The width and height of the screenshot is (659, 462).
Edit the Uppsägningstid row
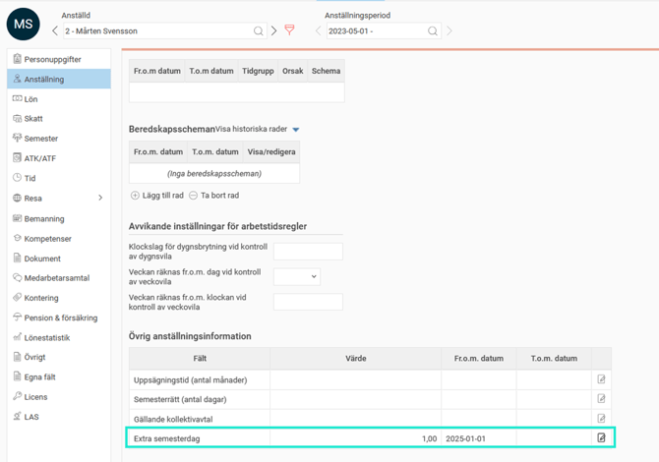click(601, 379)
